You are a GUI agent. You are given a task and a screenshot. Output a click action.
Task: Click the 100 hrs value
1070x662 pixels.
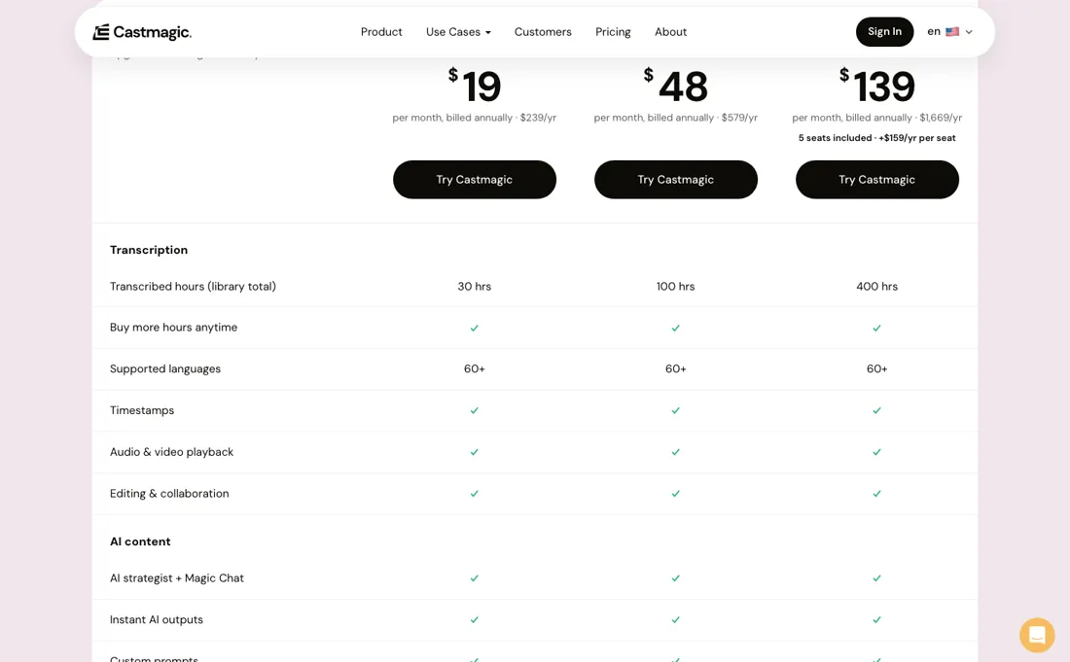click(676, 287)
